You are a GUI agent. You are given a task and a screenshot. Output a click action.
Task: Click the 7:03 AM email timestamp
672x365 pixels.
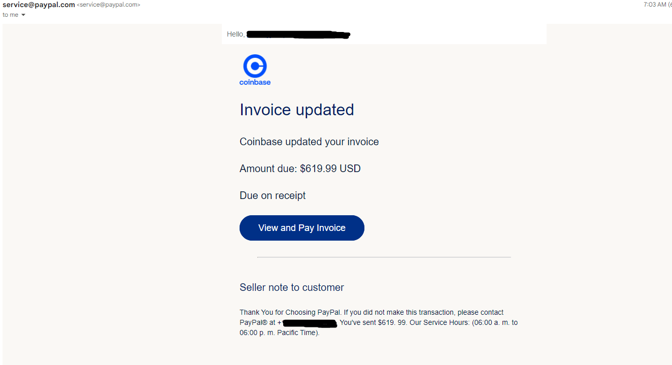tap(655, 5)
